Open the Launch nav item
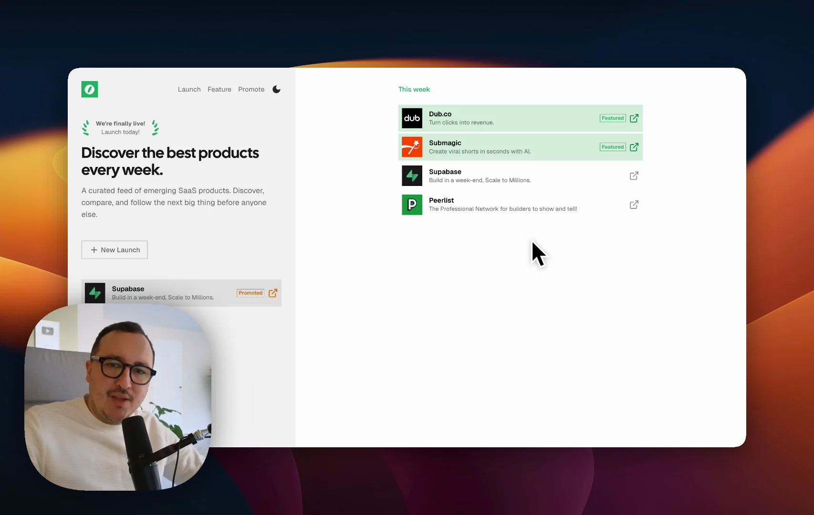 (x=189, y=89)
